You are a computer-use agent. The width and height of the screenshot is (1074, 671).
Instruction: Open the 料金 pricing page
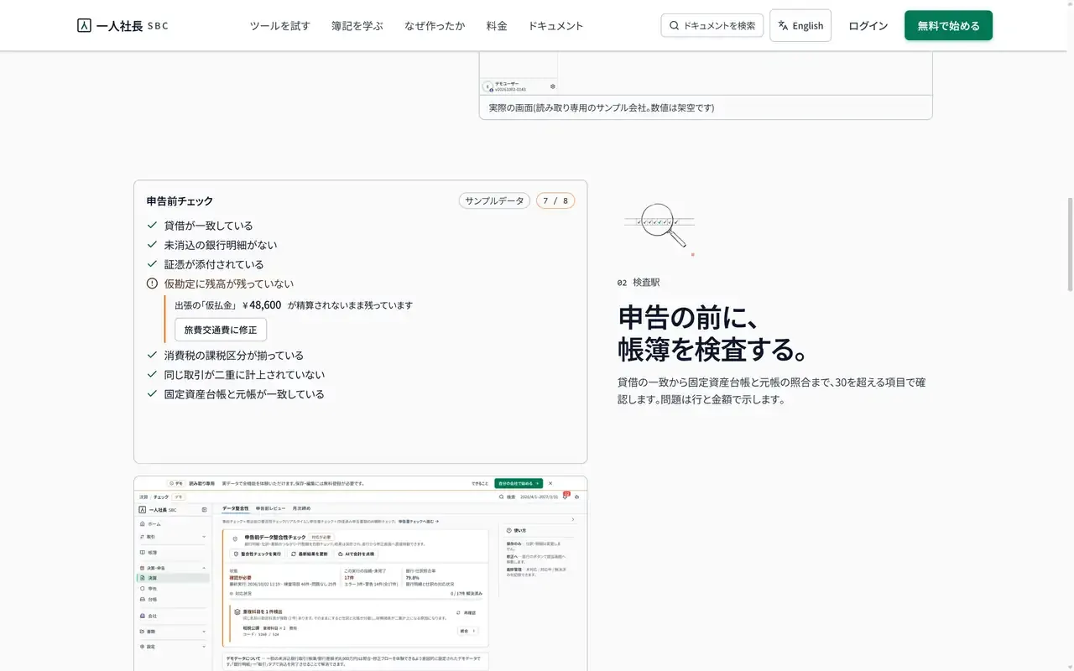pos(497,25)
